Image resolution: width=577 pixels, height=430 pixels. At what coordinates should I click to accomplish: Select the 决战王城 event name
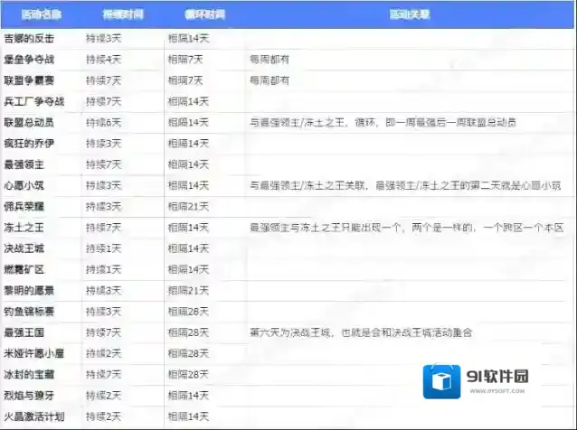pos(24,248)
